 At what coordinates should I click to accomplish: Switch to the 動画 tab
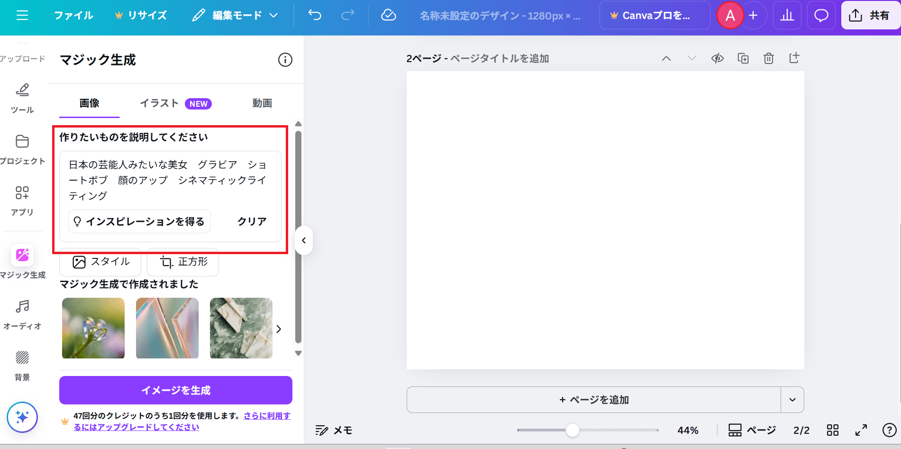(x=262, y=103)
